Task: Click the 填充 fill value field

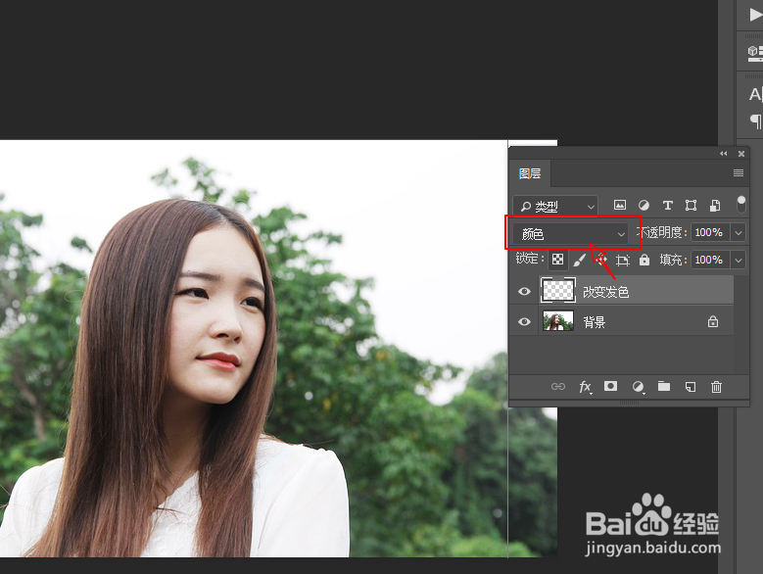Action: (x=710, y=260)
